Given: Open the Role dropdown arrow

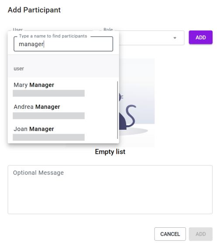Looking at the screenshot, I should (x=175, y=38).
